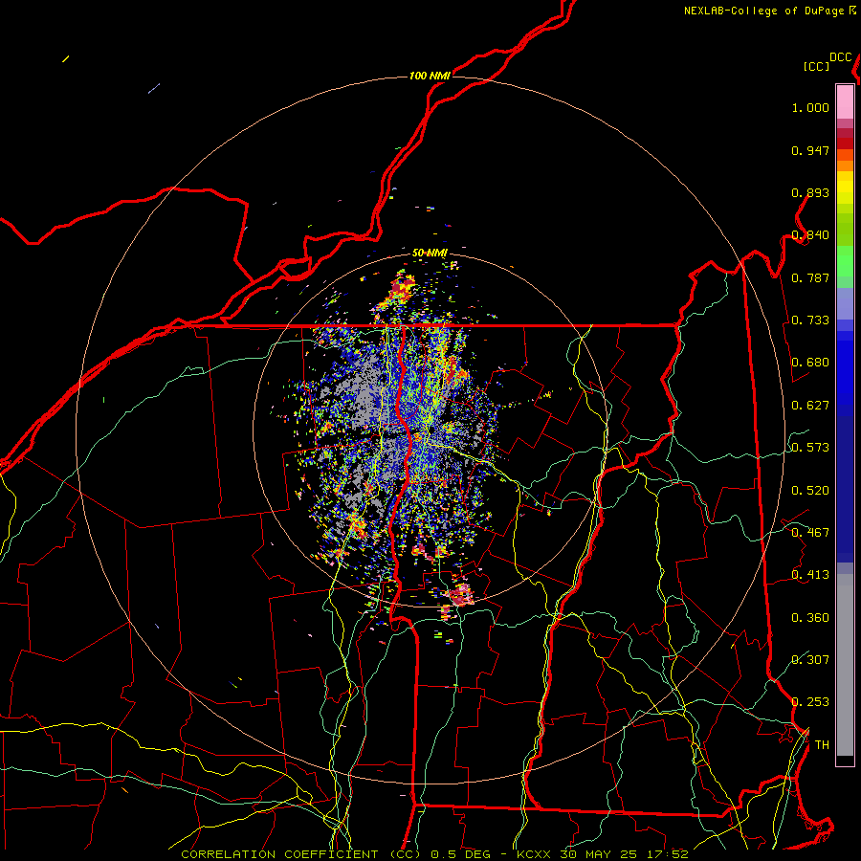Click the DCC label above the color scale

coord(840,57)
